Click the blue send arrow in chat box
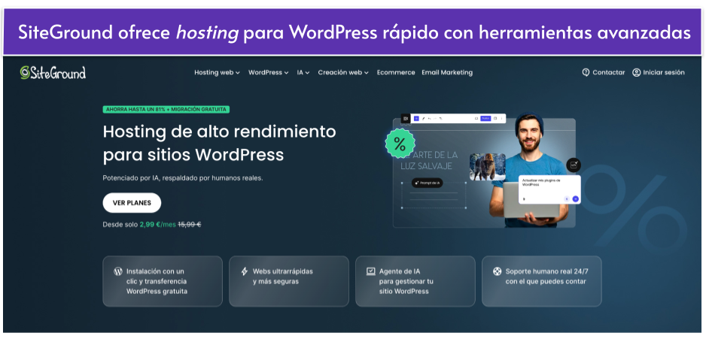706x339 pixels. coord(576,198)
